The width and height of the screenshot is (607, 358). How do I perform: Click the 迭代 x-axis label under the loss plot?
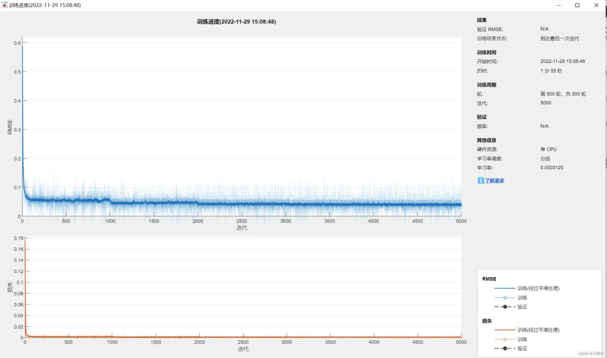tap(243, 349)
